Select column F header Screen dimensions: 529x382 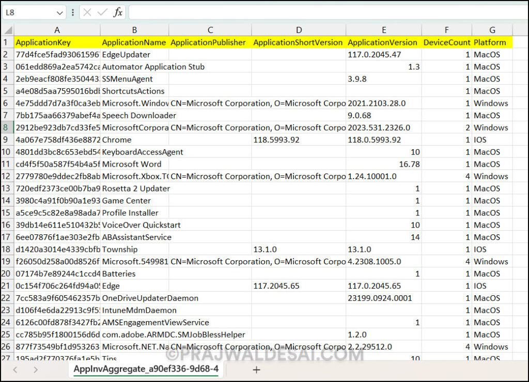pyautogui.click(x=447, y=30)
